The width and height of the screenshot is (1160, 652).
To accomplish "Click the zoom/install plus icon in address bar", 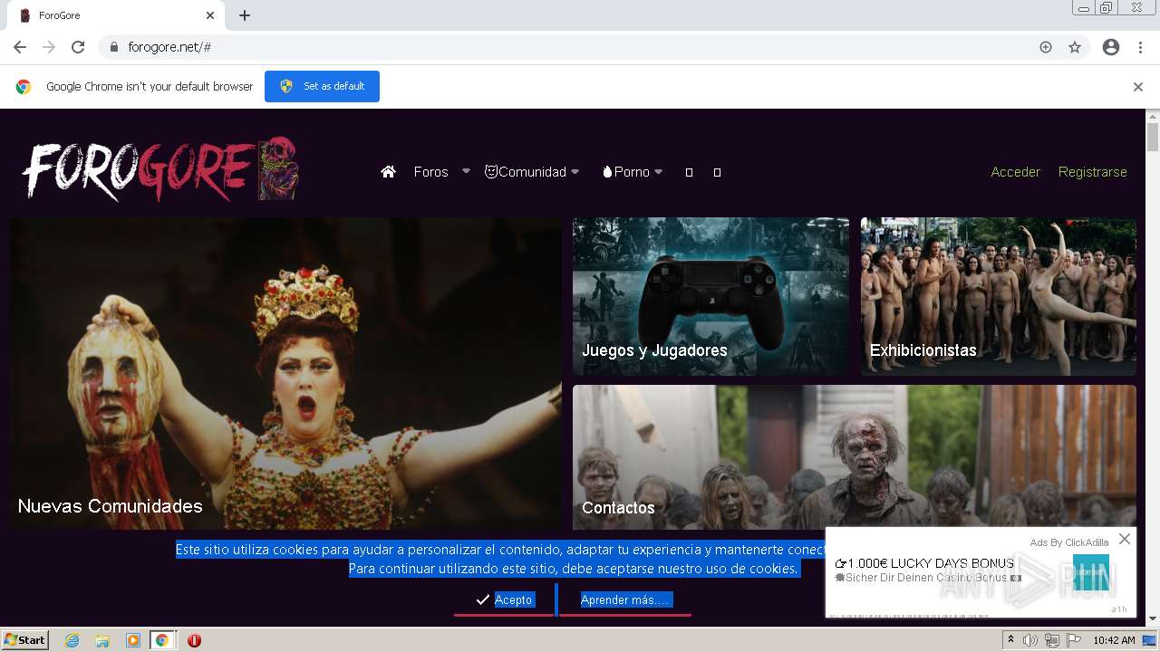I will (x=1046, y=47).
